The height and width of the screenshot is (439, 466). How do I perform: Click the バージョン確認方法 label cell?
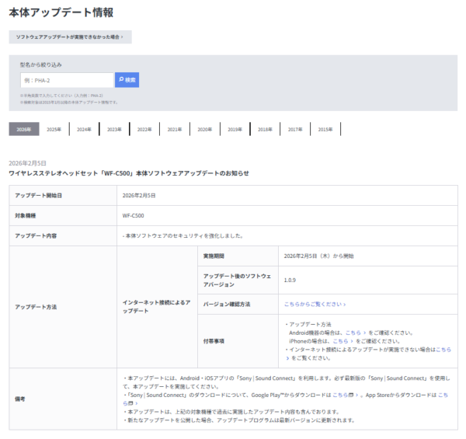[238, 304]
